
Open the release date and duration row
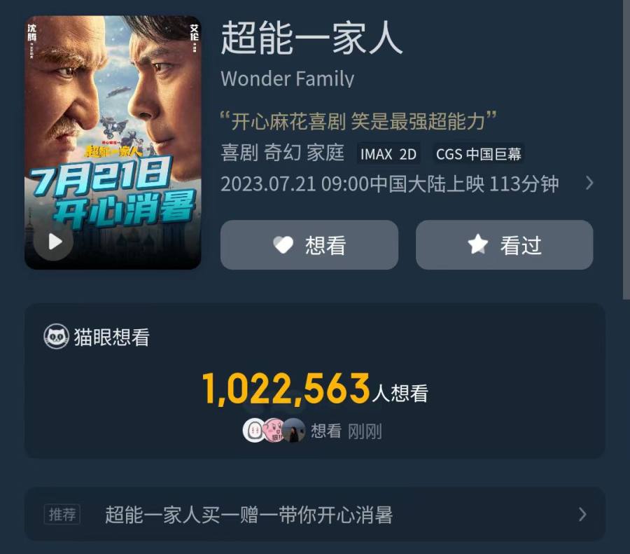(407, 183)
